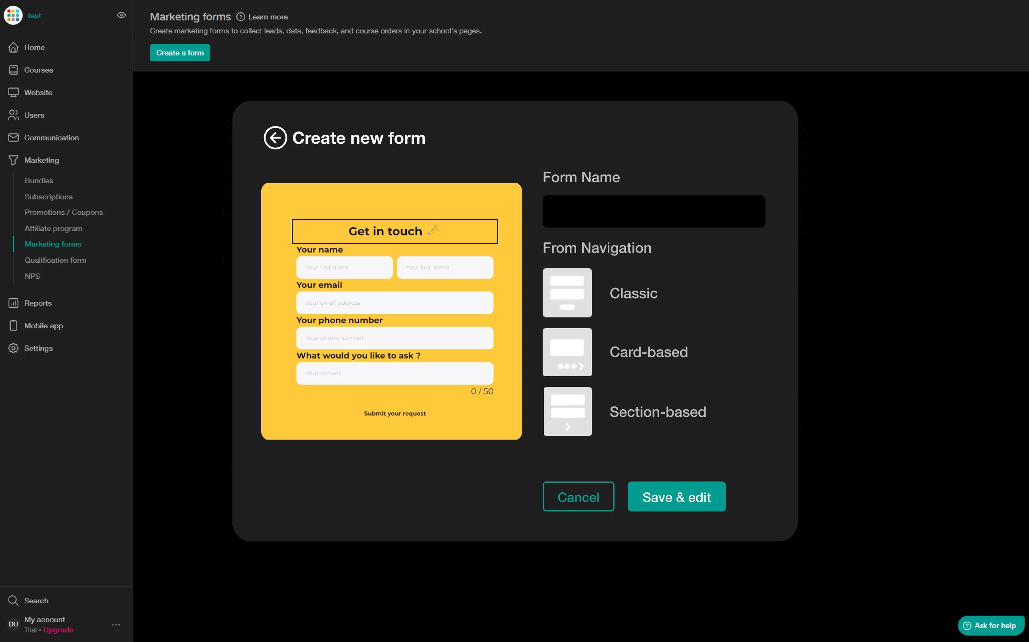Click the back arrow beside Create new form
The image size is (1029, 642).
click(275, 138)
